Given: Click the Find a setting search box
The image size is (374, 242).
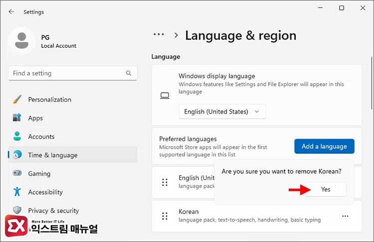Looking at the screenshot, I should (67, 73).
